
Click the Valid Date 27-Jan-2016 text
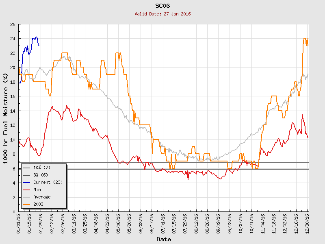coord(162,14)
